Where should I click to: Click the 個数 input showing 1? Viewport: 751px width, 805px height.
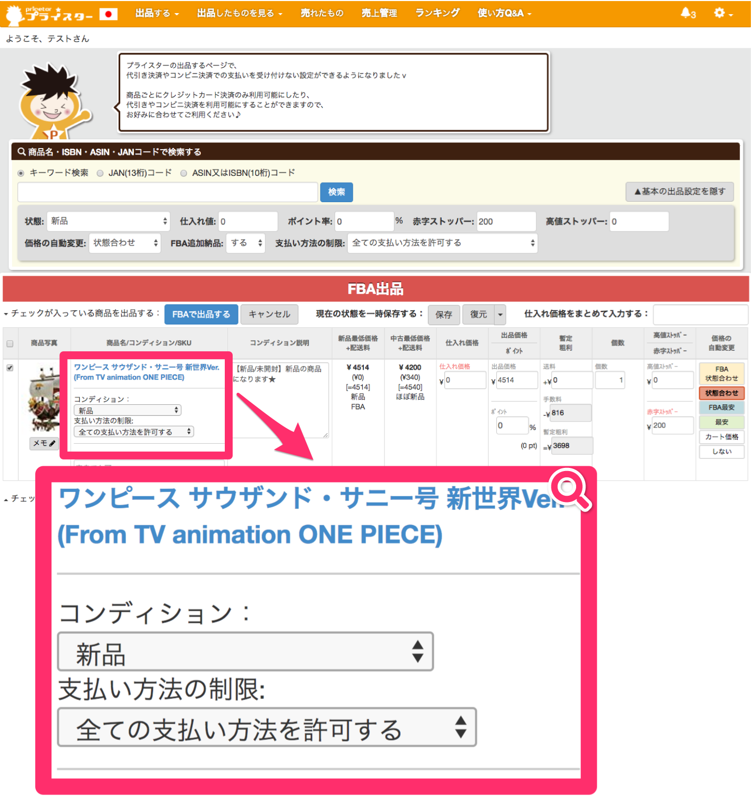[610, 380]
